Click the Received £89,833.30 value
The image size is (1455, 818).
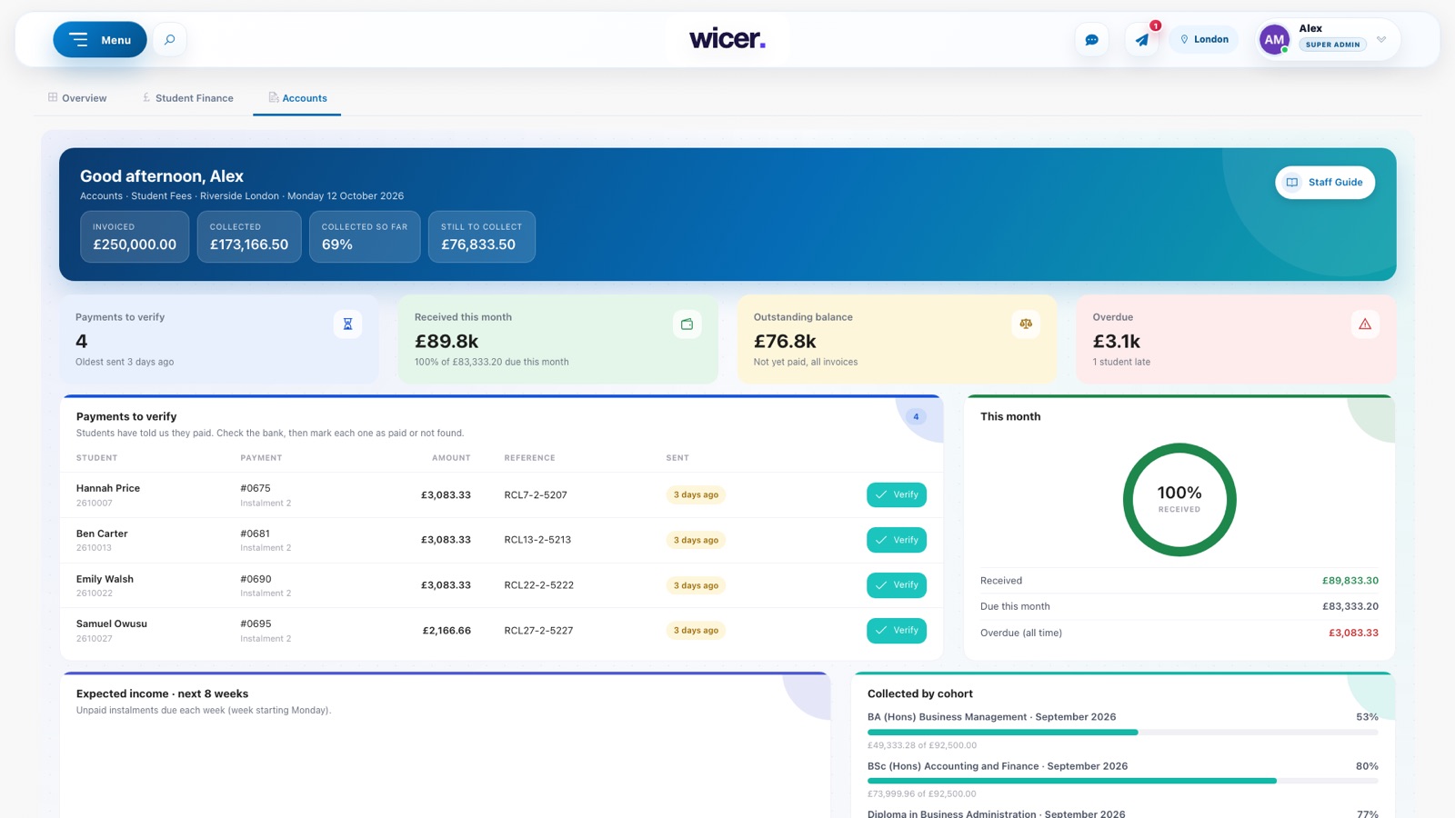tap(1350, 581)
